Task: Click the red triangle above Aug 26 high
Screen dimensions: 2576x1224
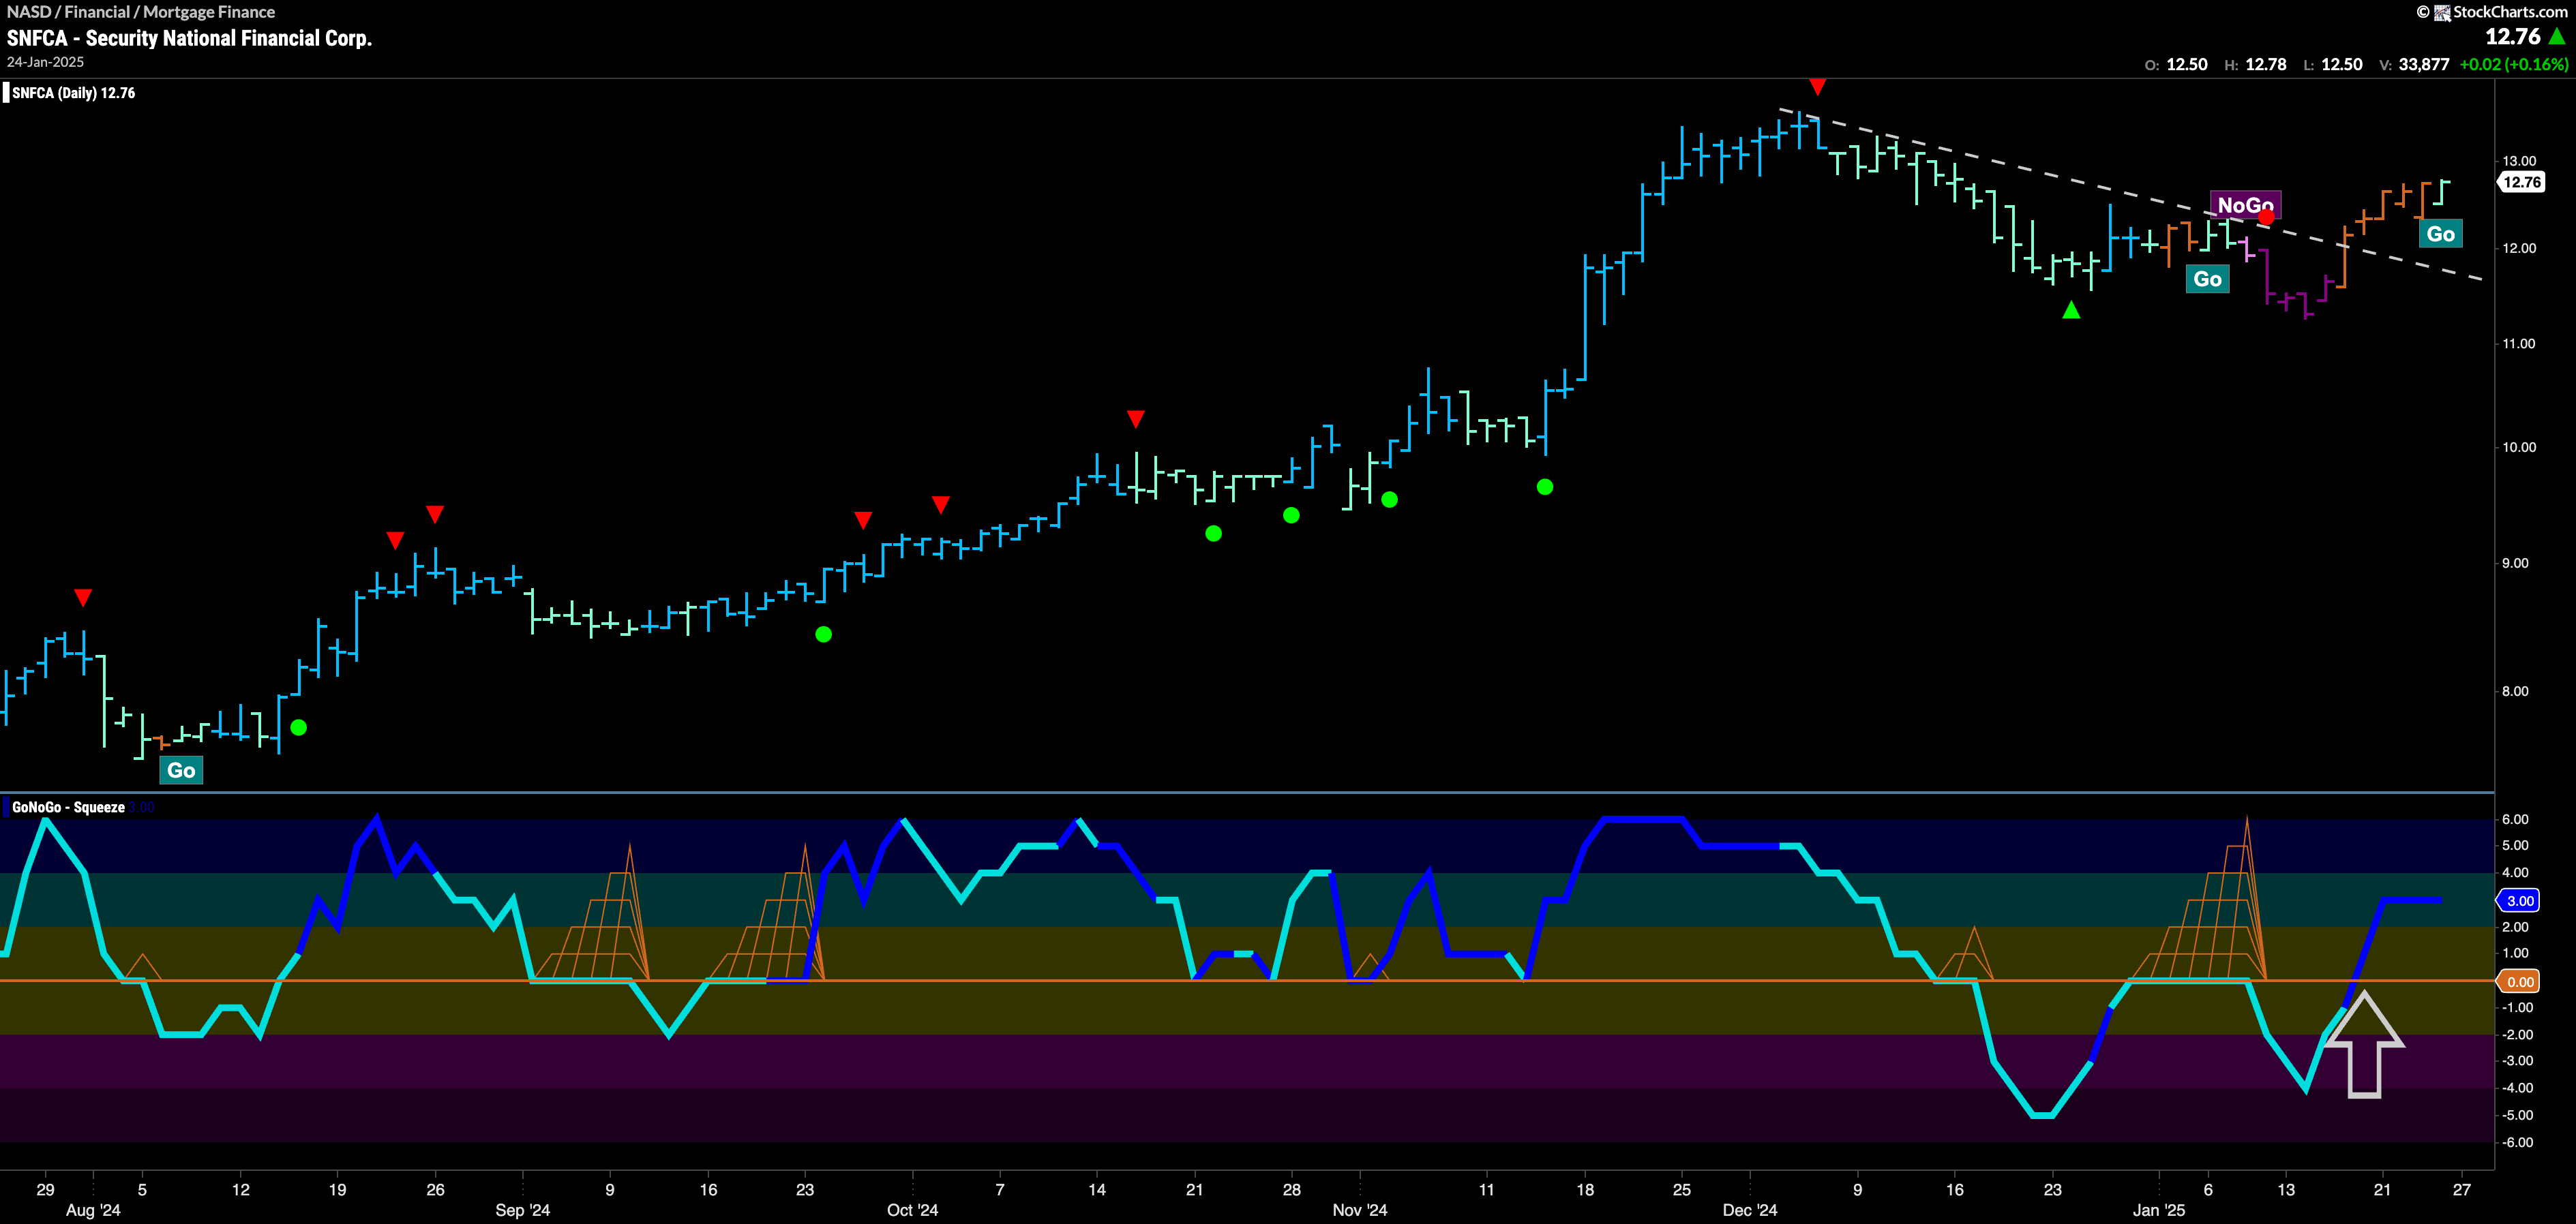Action: click(435, 514)
